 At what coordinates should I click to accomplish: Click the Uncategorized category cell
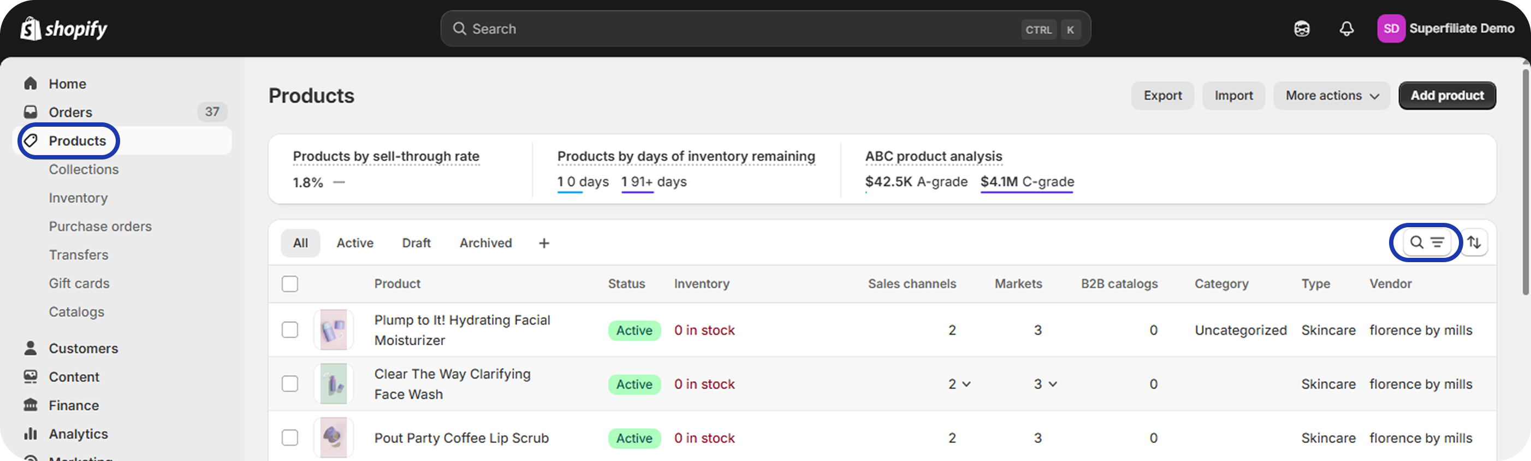(1241, 330)
